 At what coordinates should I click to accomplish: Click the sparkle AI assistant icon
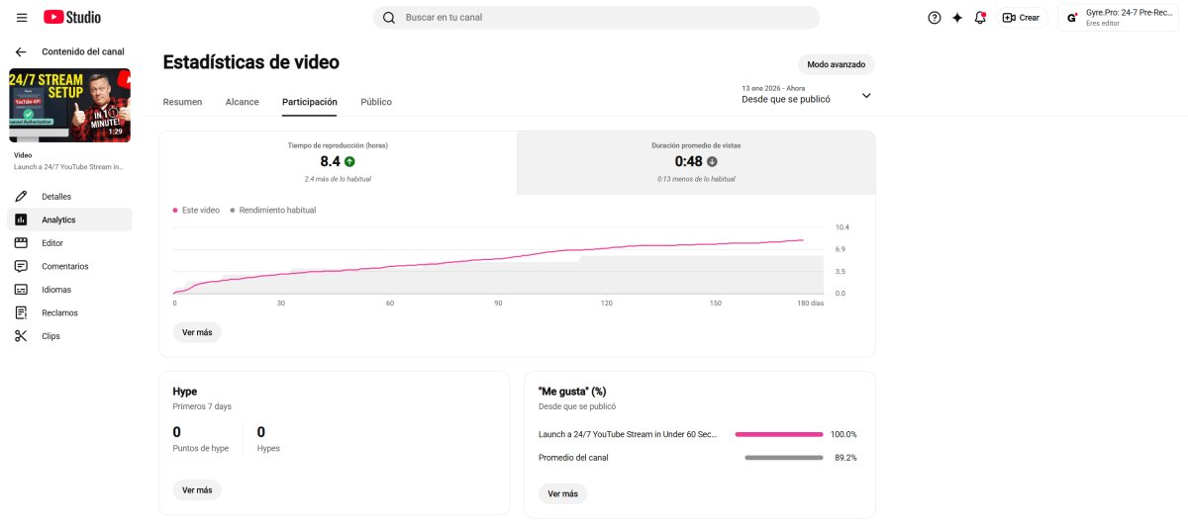coord(957,18)
